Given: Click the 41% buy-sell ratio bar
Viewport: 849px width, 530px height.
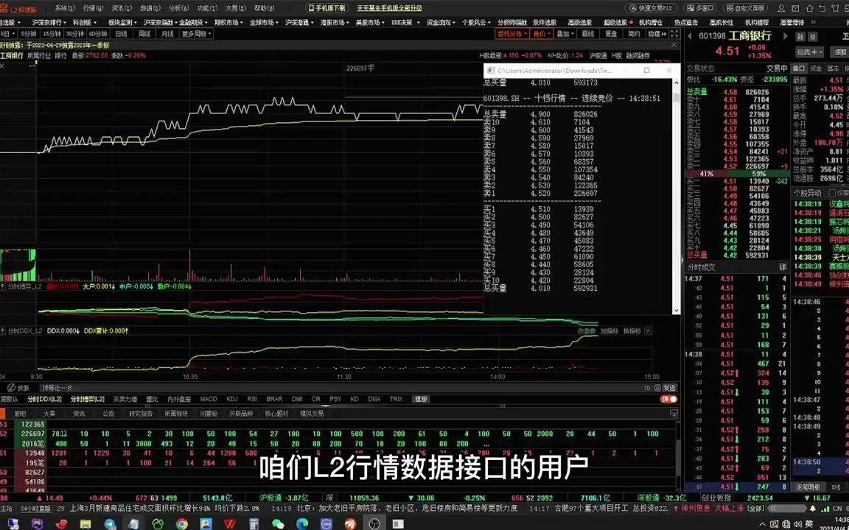Looking at the screenshot, I should point(704,172).
